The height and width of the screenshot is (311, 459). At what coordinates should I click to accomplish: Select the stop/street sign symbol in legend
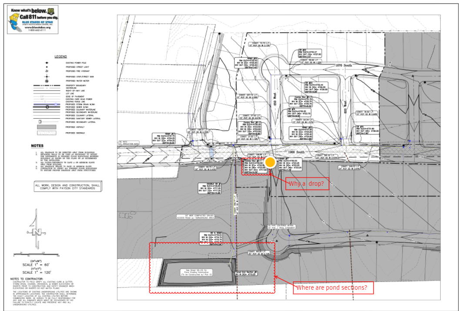pyautogui.click(x=47, y=77)
